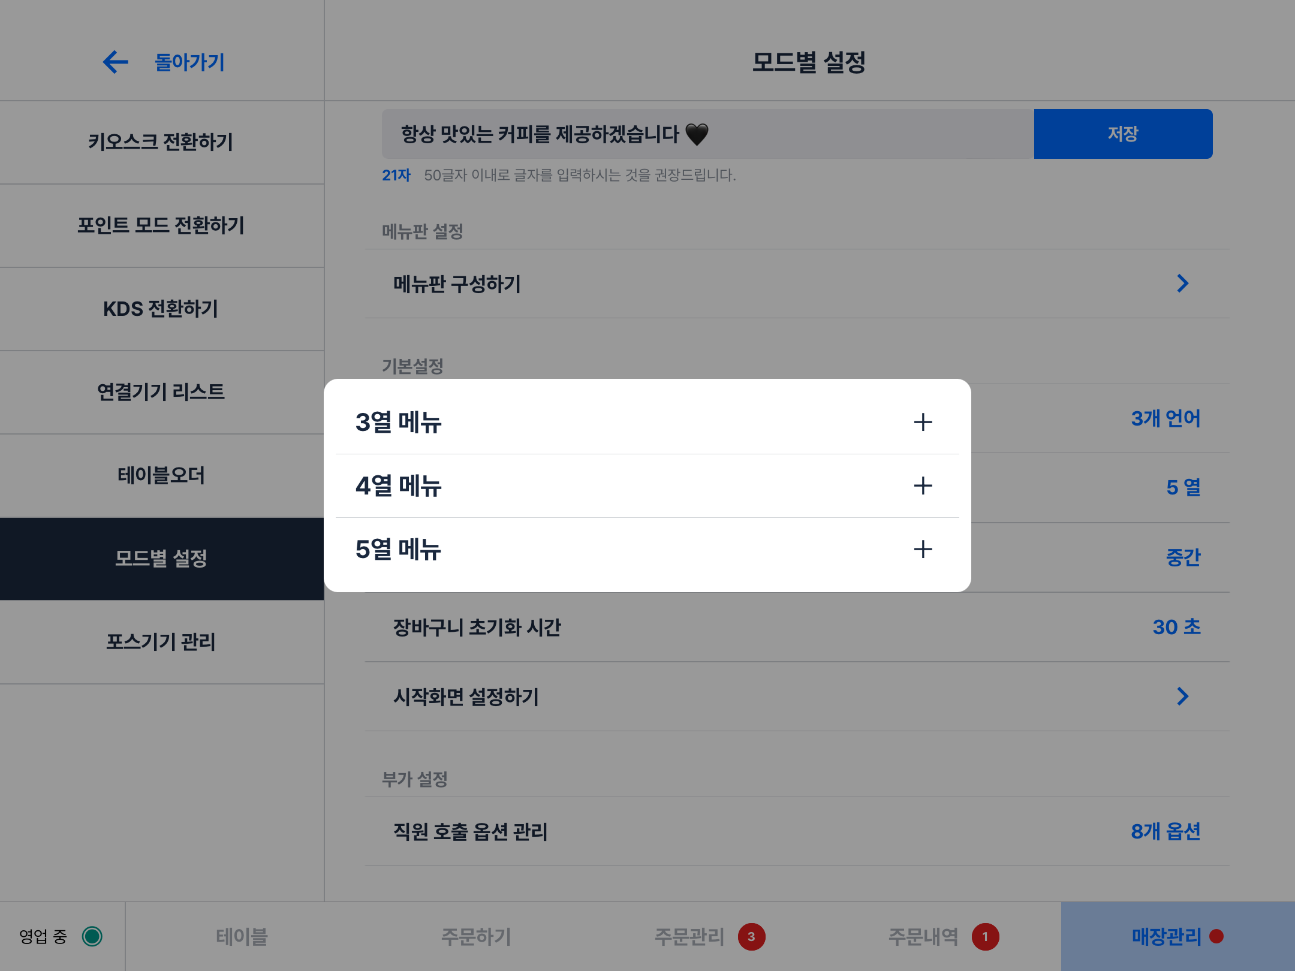The height and width of the screenshot is (971, 1295).
Task: Open 포스기기 관리 in sidebar
Action: point(161,642)
